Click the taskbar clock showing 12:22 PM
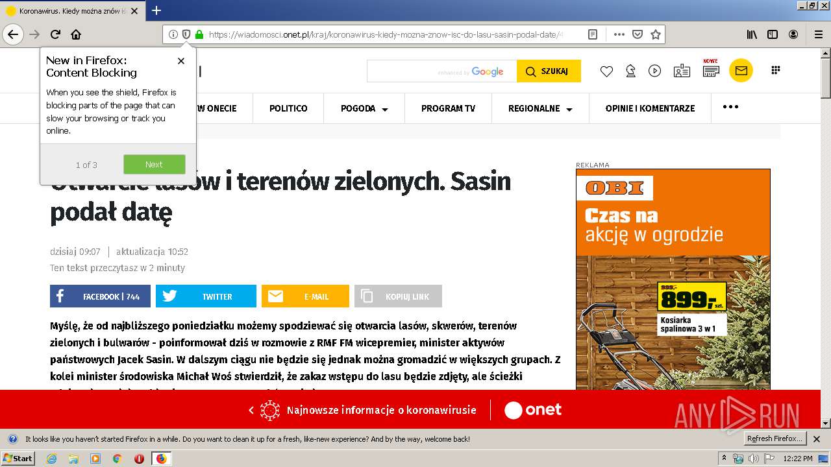 (x=798, y=459)
